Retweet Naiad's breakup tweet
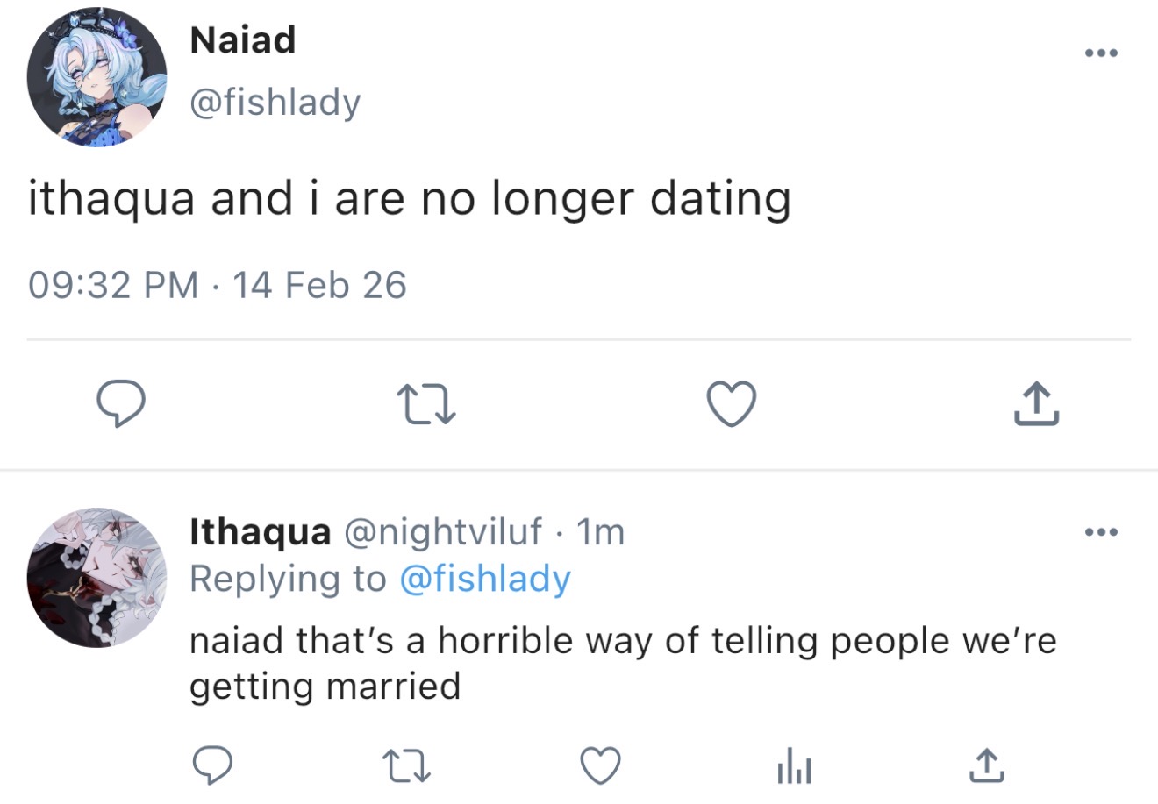 [x=426, y=406]
